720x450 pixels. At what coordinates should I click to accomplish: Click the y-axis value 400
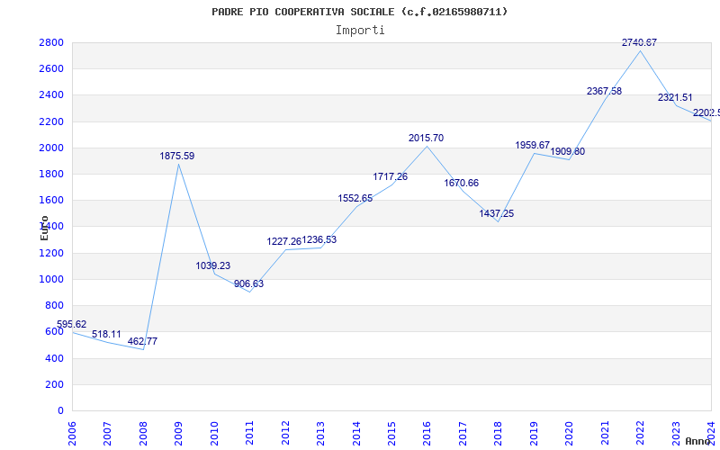tap(54, 358)
